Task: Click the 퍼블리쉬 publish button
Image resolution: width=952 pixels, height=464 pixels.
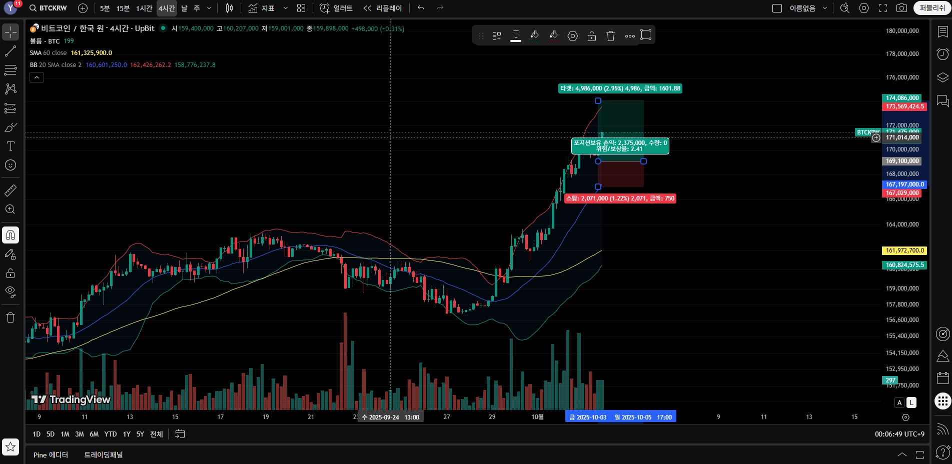Action: 932,8
